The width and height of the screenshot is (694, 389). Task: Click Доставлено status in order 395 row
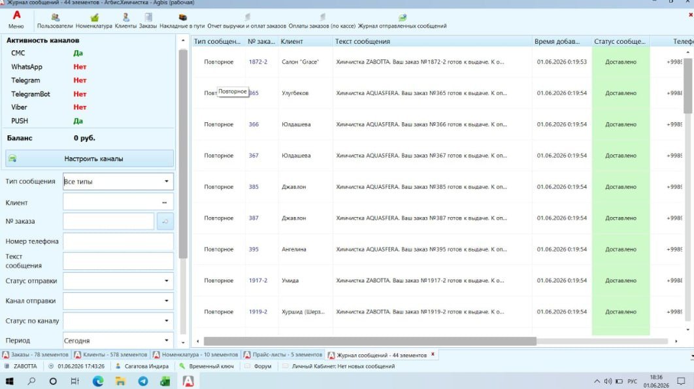pyautogui.click(x=621, y=250)
